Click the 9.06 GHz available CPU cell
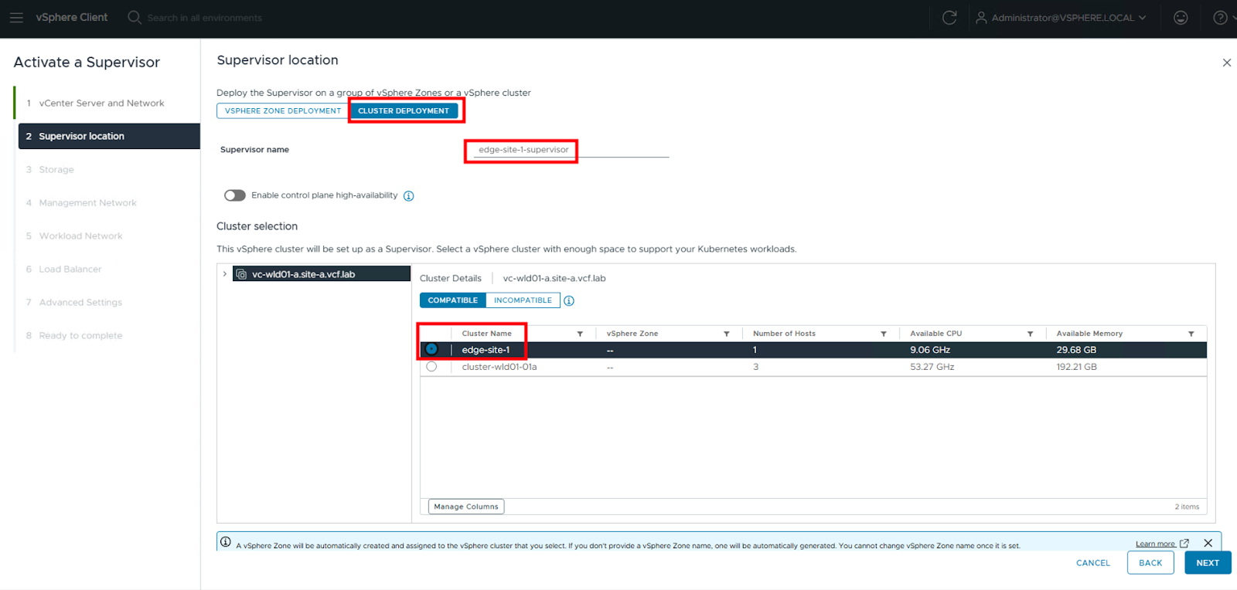This screenshot has height=590, width=1237. click(x=930, y=350)
